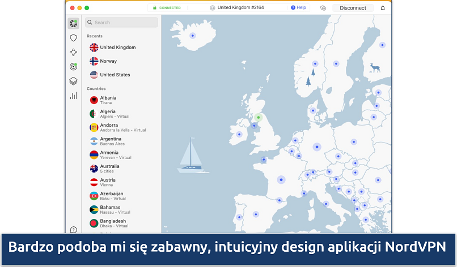Select Norway from Recents
Screen dimensions: 457x267
tap(108, 61)
